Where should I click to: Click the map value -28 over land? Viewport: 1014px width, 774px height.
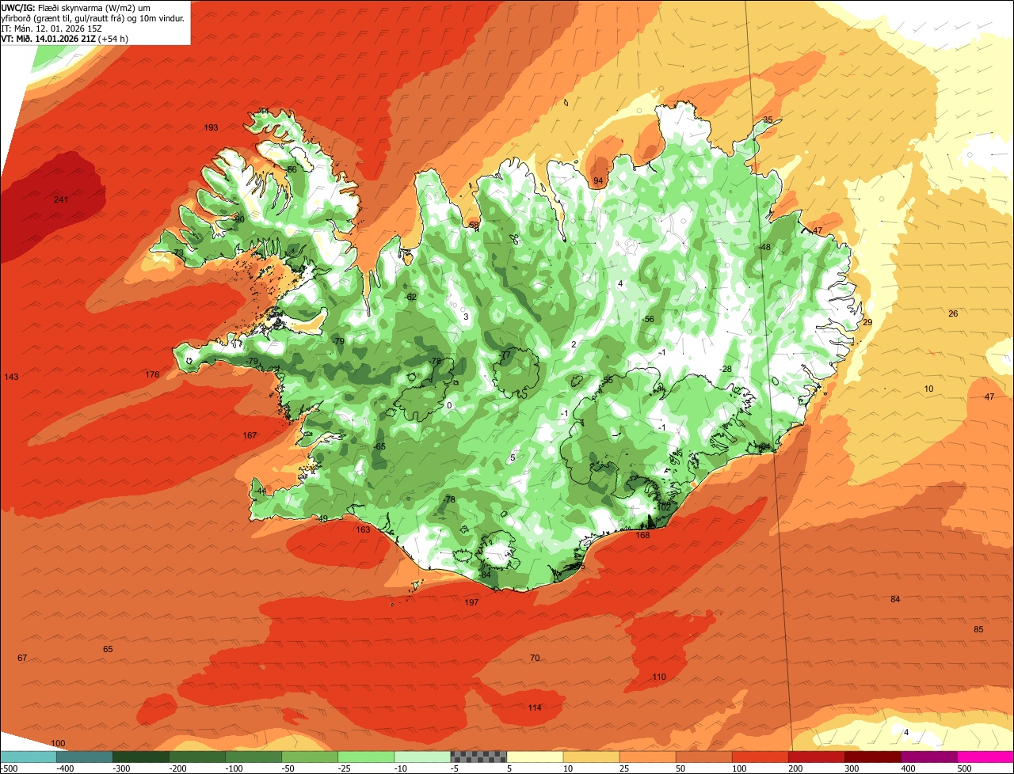tap(725, 370)
